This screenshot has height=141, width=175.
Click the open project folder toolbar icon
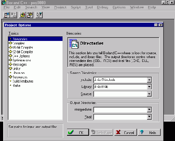pyautogui.click(x=23, y=15)
